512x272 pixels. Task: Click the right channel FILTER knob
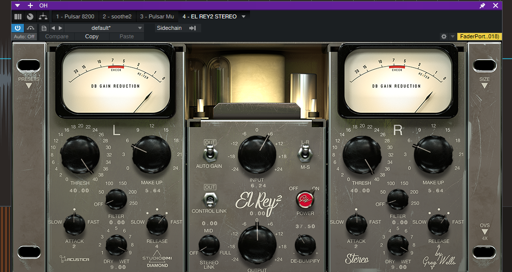click(x=398, y=199)
